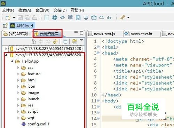Fold the code block on line 12
Screen dimensions: 174x128
click(x=98, y=106)
